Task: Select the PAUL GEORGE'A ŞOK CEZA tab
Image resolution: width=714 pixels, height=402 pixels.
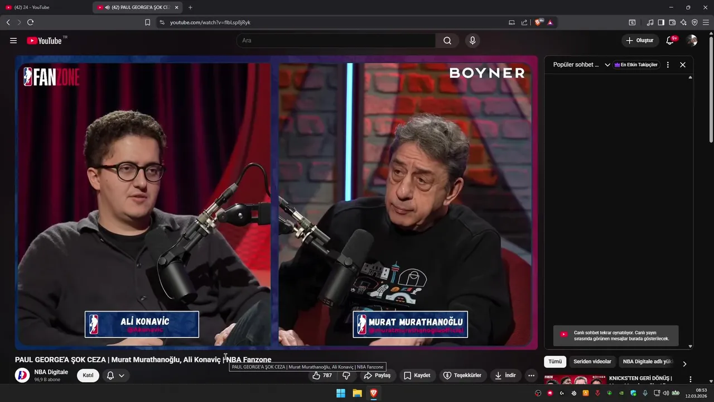Action: click(138, 7)
